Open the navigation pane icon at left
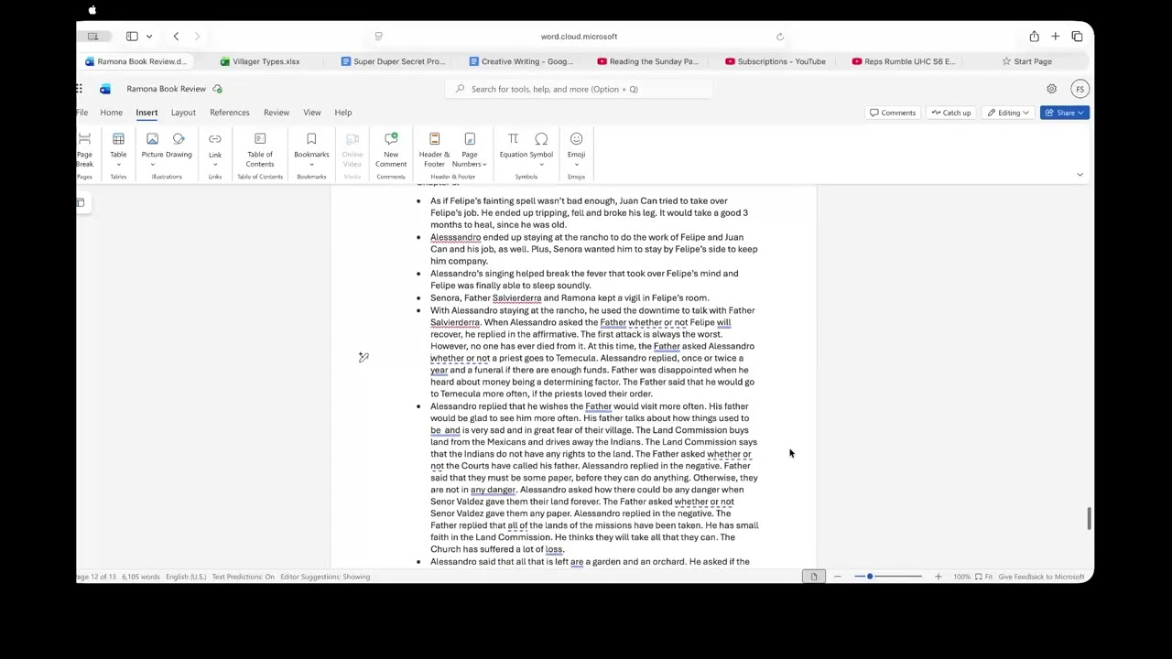 (81, 202)
